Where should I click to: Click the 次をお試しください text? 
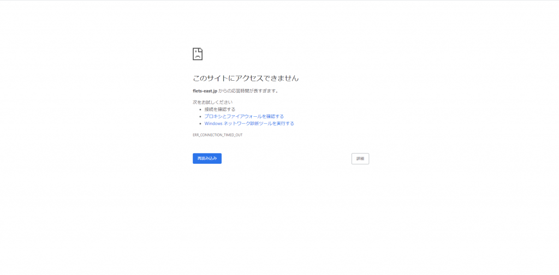coord(212,102)
